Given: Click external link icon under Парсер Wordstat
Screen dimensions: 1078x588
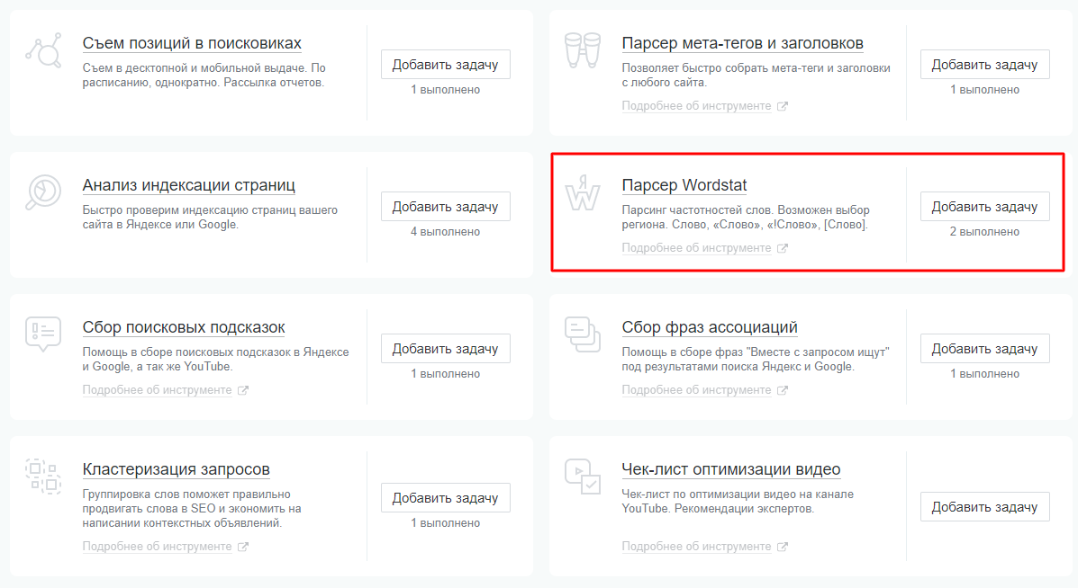Looking at the screenshot, I should 783,248.
